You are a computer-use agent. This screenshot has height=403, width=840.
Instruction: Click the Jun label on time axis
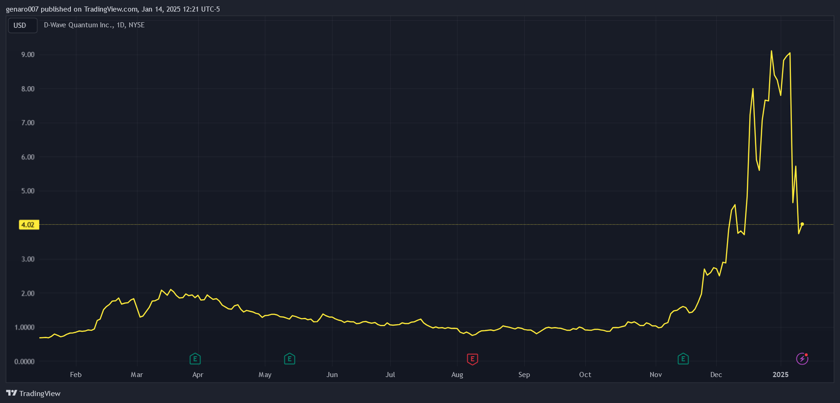[x=332, y=375]
